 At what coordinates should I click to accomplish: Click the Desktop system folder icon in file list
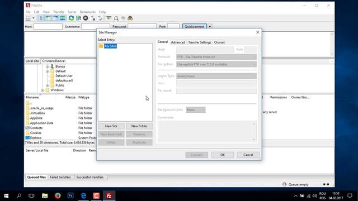point(27,138)
